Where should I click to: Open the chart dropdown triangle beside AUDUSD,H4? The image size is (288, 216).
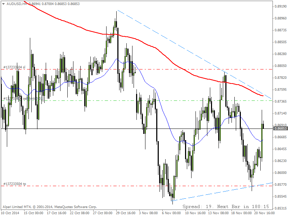[x=3, y=4]
